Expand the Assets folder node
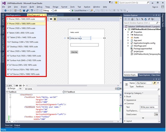This screenshot has height=132, width=166. (x=128, y=37)
